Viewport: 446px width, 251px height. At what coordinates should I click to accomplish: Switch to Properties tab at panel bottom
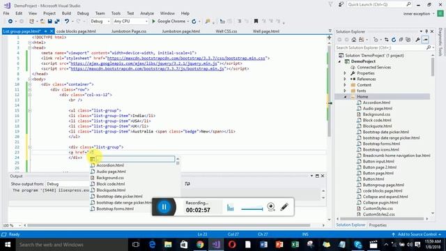378,225
